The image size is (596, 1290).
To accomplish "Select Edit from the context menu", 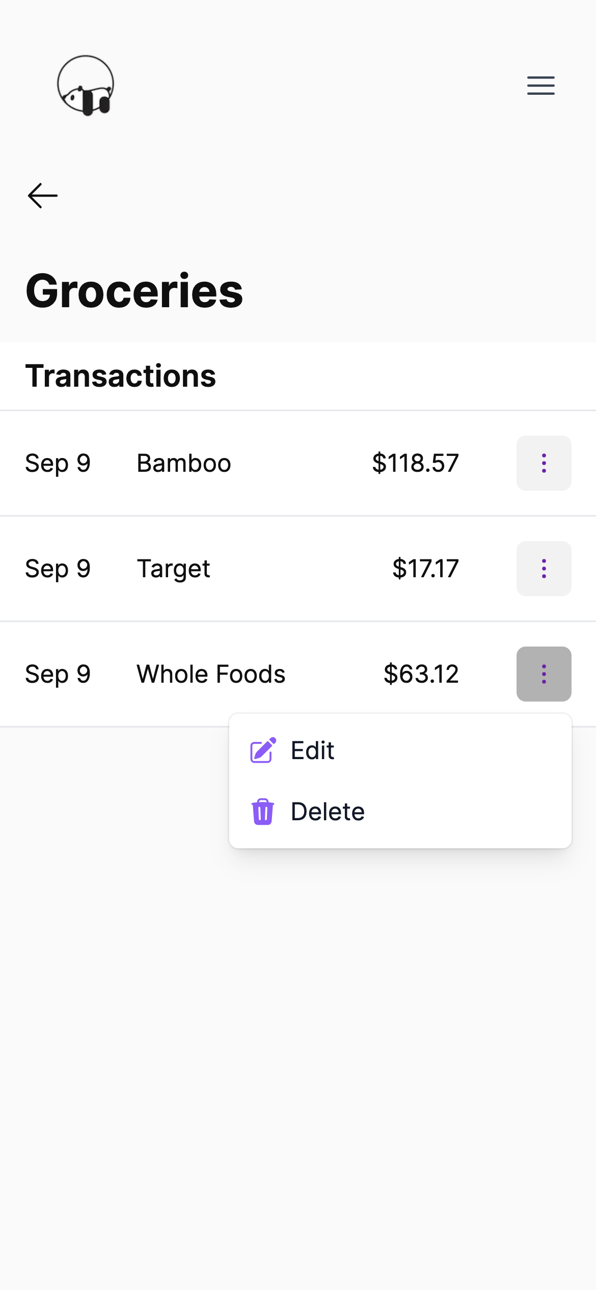I will click(x=400, y=750).
